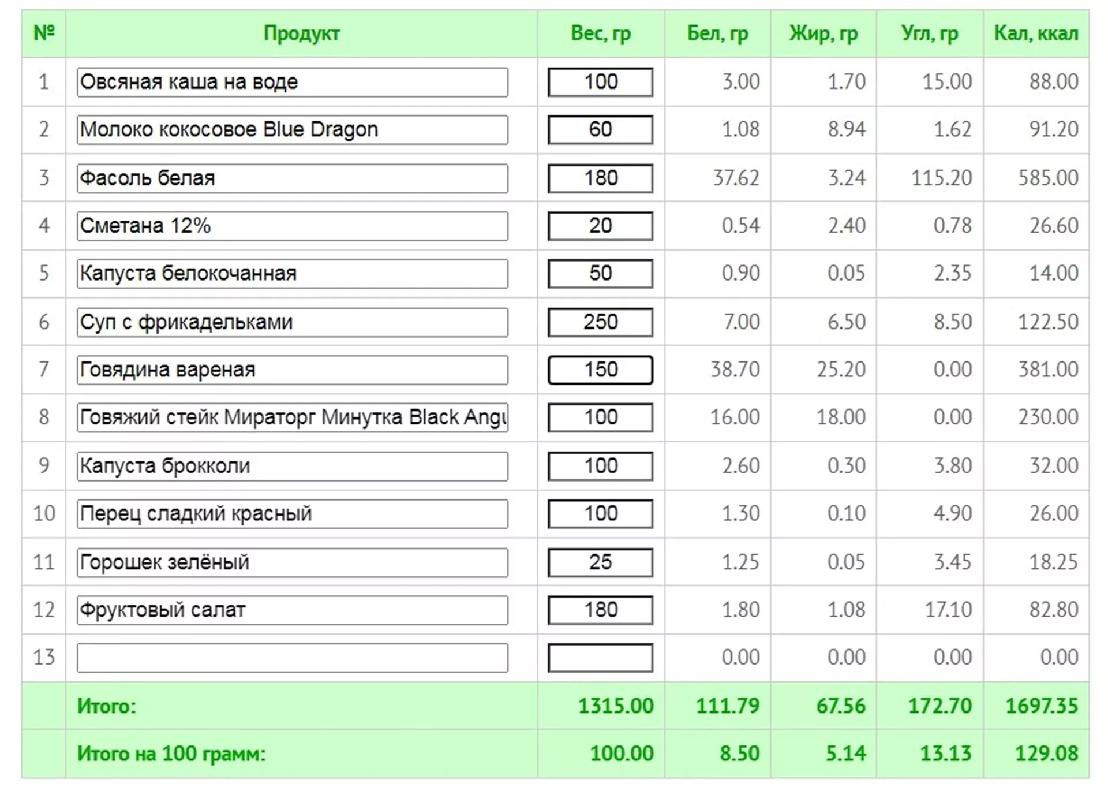Focus the weight field with 25 for green peas
The image size is (1108, 798).
click(x=600, y=562)
